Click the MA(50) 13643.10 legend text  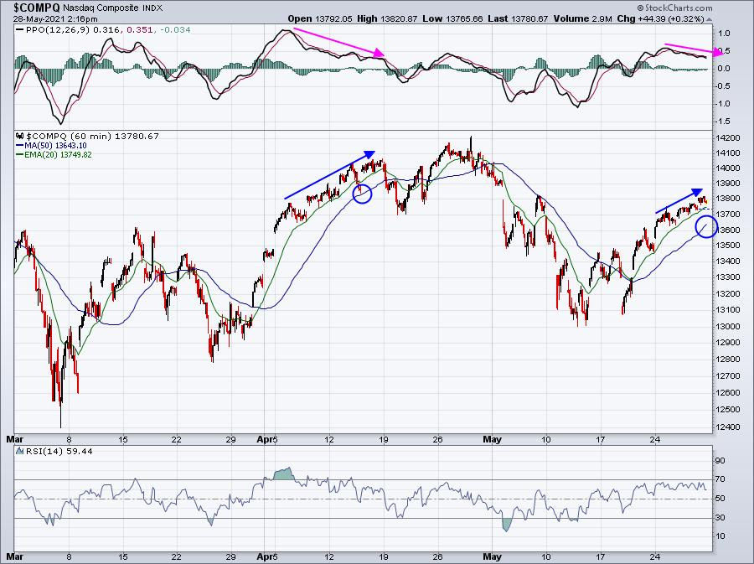pyautogui.click(x=56, y=146)
